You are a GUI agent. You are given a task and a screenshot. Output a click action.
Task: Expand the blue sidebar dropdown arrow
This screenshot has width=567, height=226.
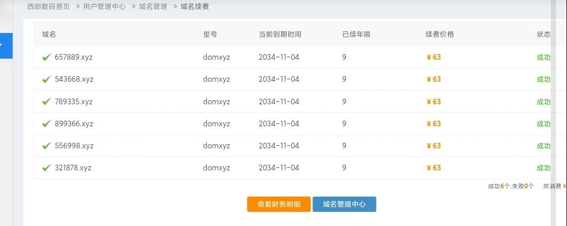point(2,46)
